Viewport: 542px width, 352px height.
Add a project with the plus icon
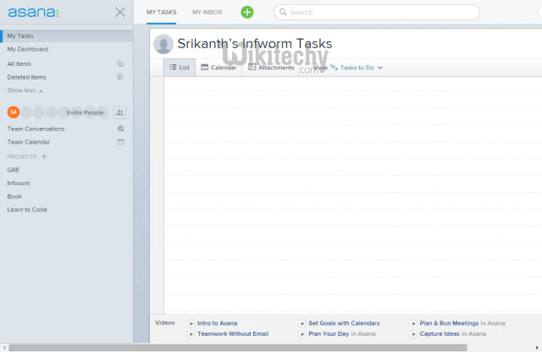[x=44, y=157]
